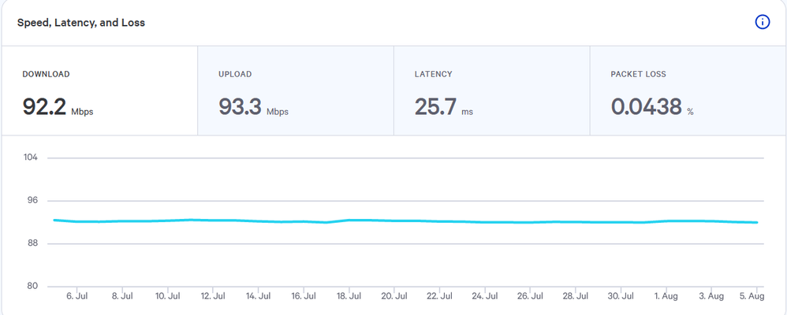This screenshot has width=787, height=315.
Task: Click the 96 gridline label on the y-axis
Action: 32,201
